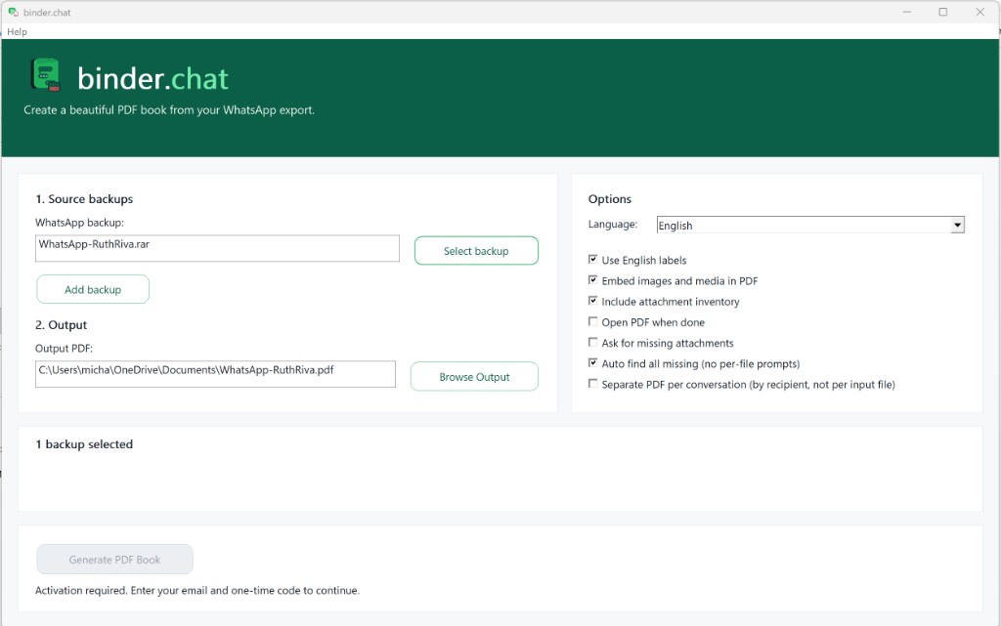Click the 'Activation required' message text
Screen dimensions: 1001x626
point(197,590)
